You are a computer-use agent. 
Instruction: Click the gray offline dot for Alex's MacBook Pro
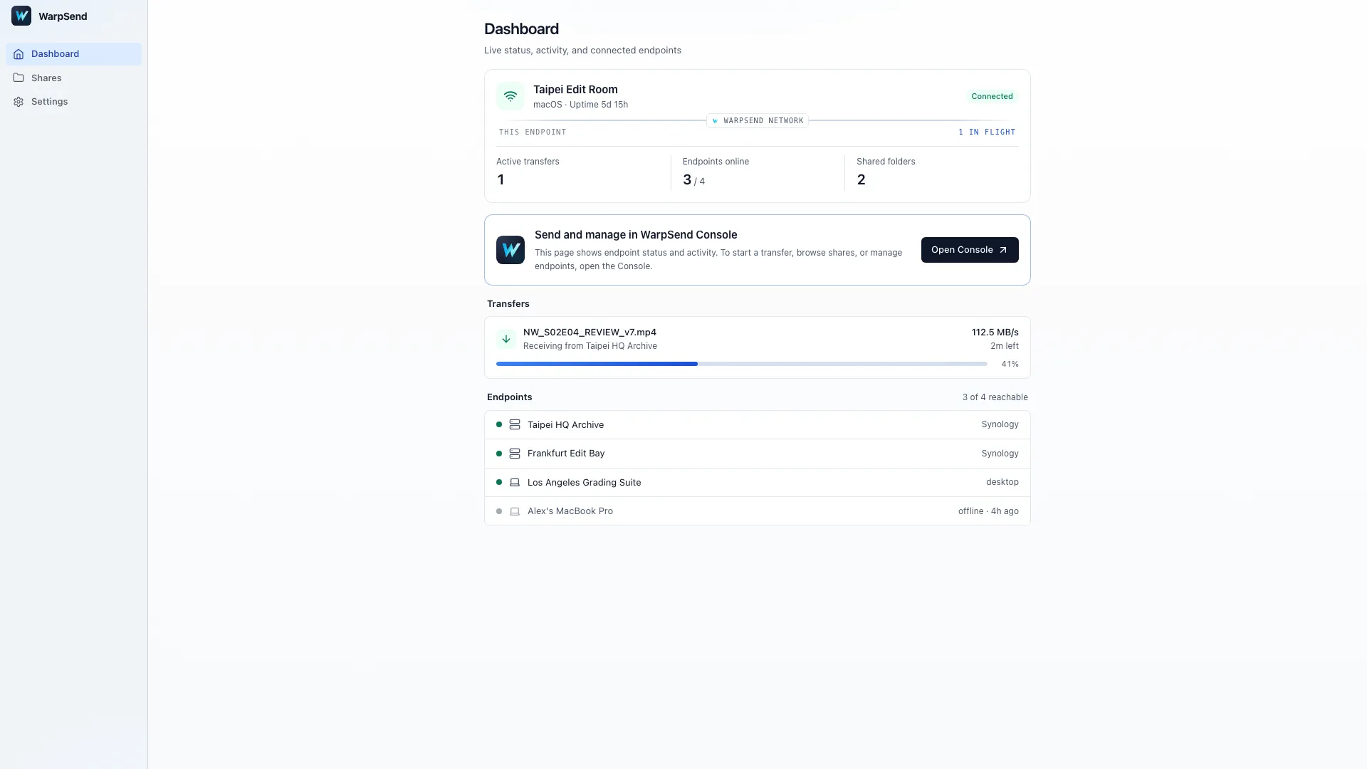point(499,511)
